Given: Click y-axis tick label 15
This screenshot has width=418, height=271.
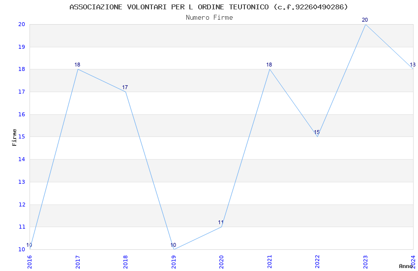Looking at the screenshot, I should [x=22, y=137].
